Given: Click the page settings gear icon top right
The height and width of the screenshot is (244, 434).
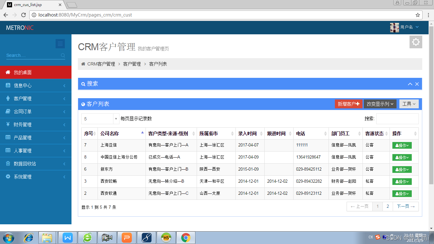Looking at the screenshot, I should 416,42.
